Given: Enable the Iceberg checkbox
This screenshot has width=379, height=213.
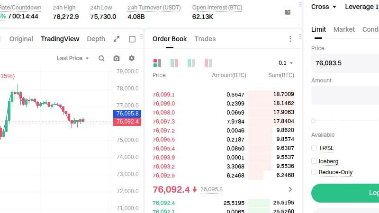Looking at the screenshot, I should point(314,161).
